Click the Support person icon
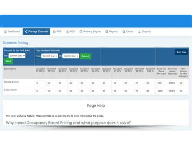Image resolution: width=192 pixels, height=144 pixels. point(139,31)
